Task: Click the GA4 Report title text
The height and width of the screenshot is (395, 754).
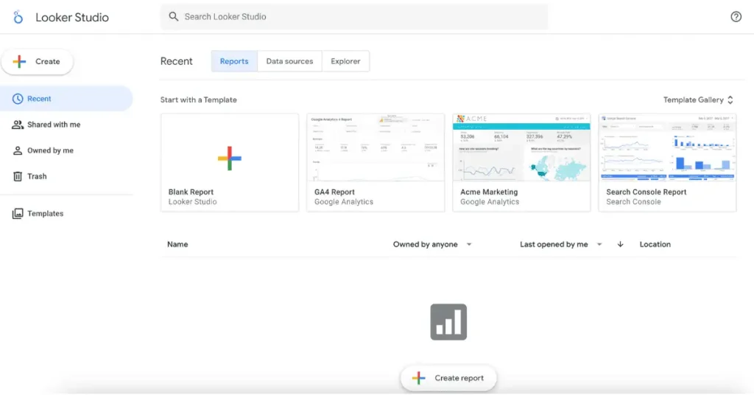Action: (x=334, y=192)
